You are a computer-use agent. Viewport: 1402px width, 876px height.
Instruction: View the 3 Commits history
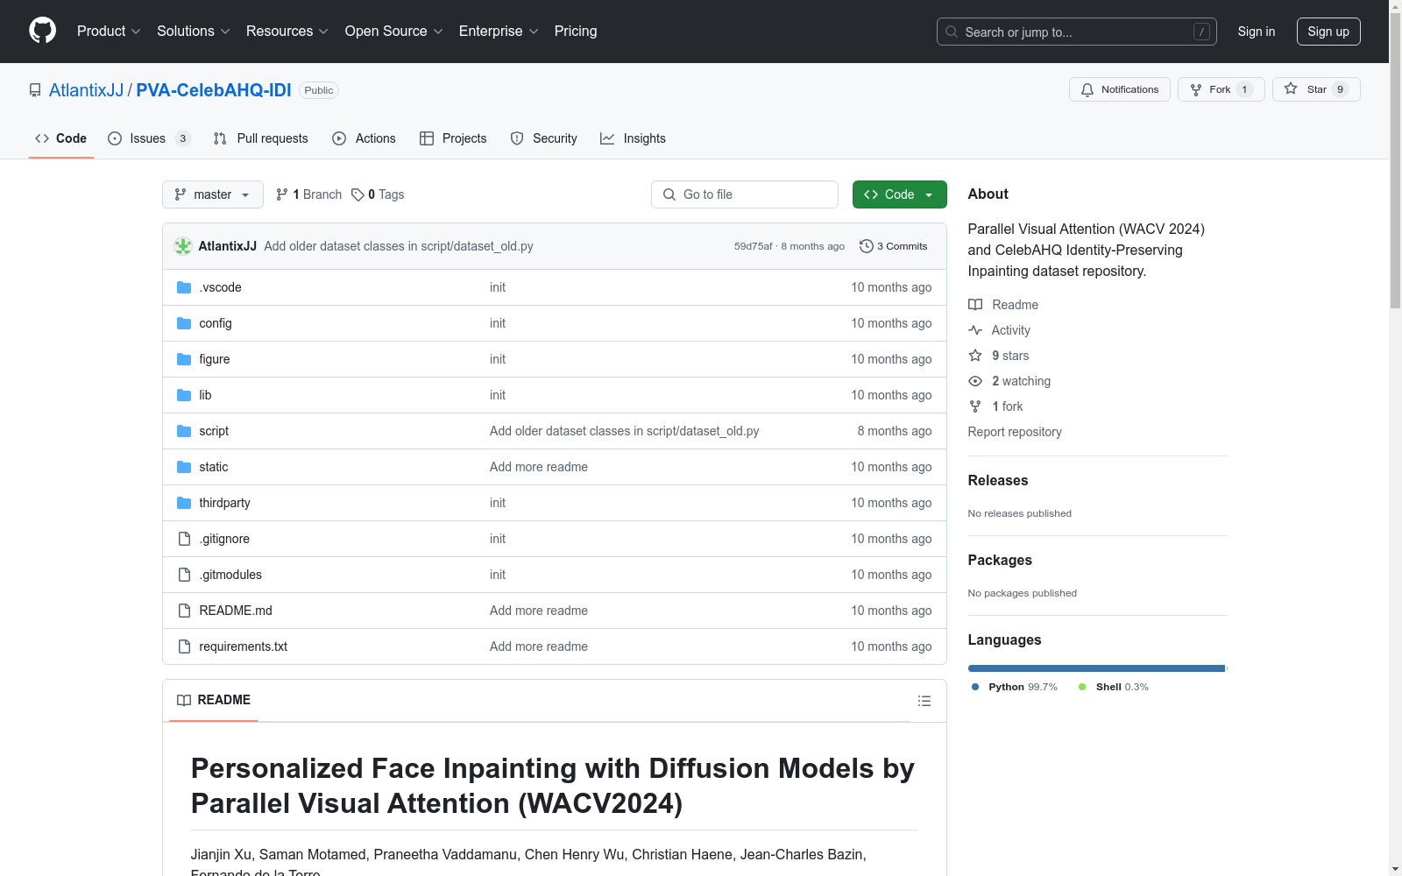click(893, 246)
